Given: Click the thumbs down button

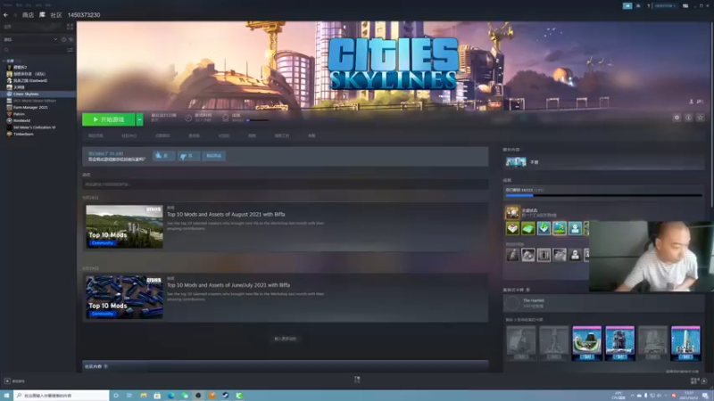Looking at the screenshot, I should click(x=188, y=156).
